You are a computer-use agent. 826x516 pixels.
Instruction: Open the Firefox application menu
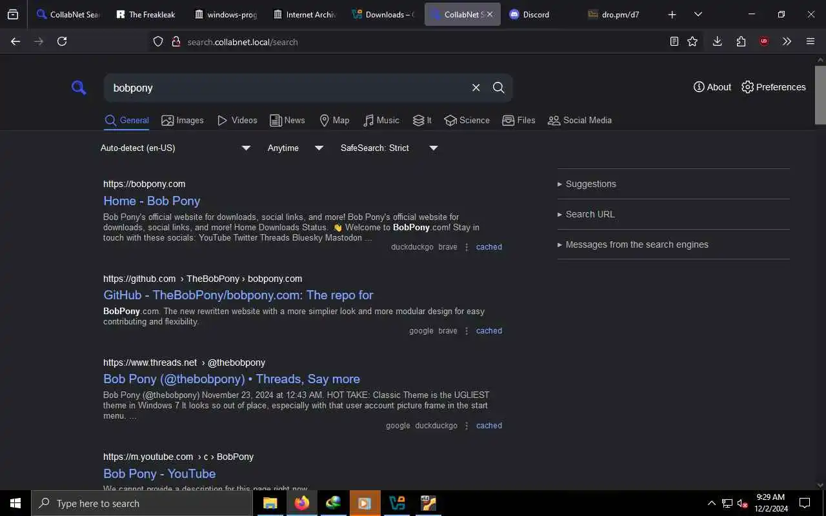pos(811,41)
